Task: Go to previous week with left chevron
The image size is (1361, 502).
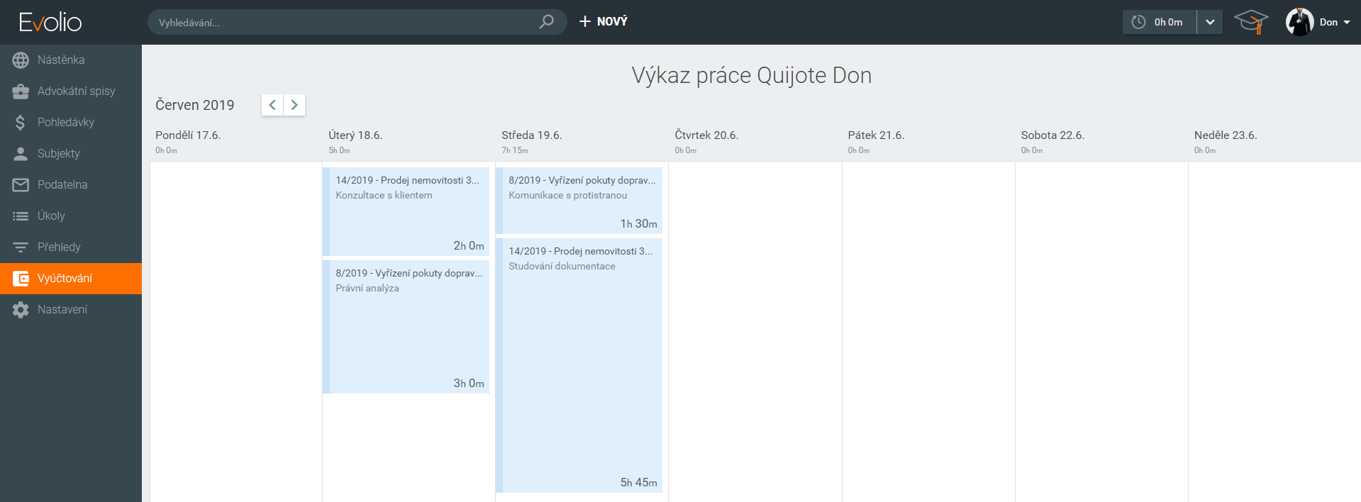Action: click(x=272, y=105)
